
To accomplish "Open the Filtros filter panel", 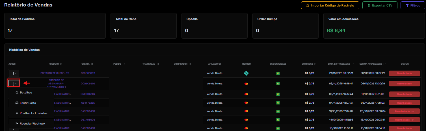I will [412, 5].
